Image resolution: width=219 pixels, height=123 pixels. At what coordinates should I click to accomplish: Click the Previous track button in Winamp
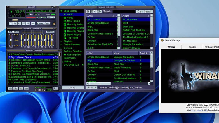pos(11,24)
